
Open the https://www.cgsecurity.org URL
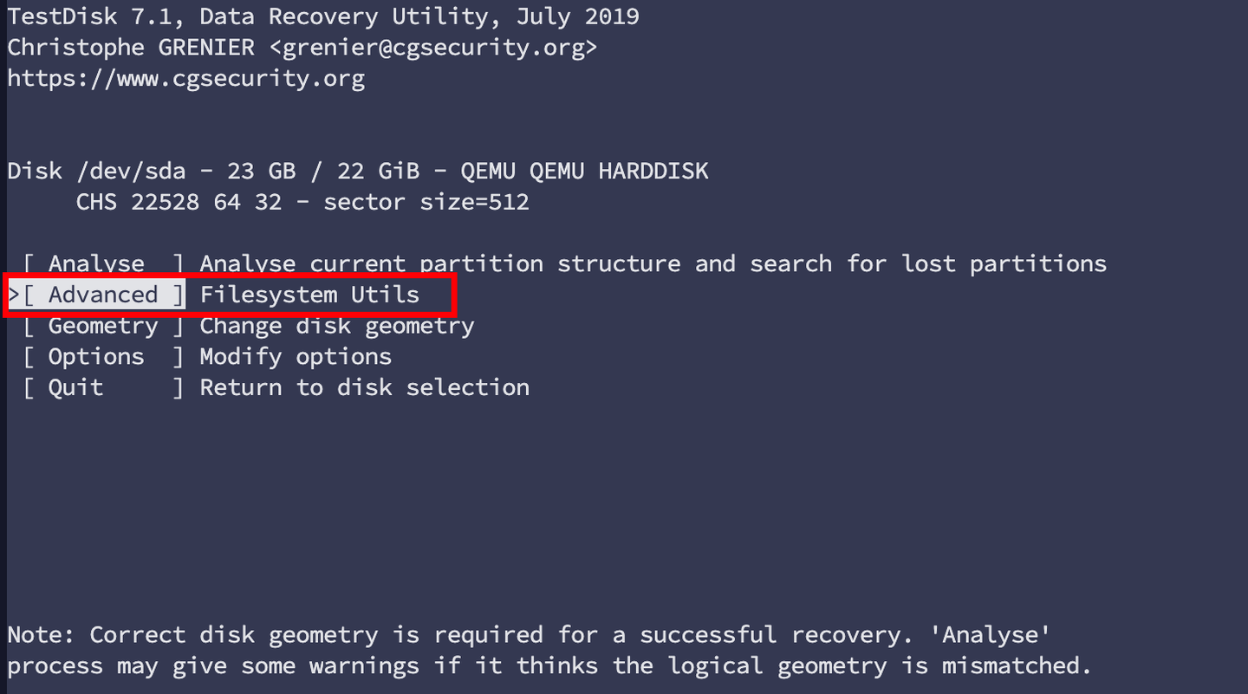tap(185, 79)
